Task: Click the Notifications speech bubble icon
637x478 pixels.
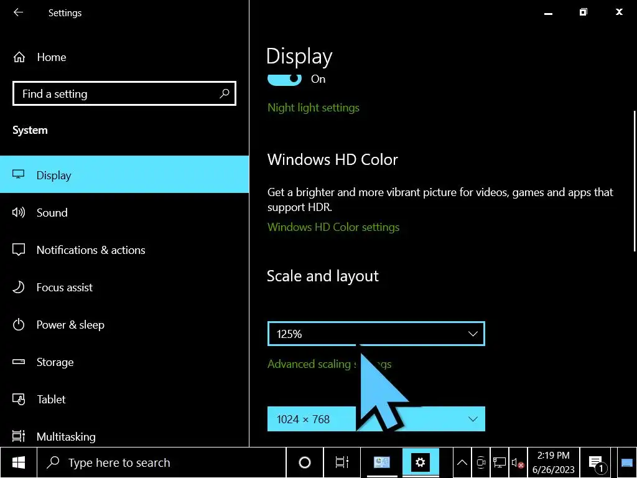Action: pos(18,250)
